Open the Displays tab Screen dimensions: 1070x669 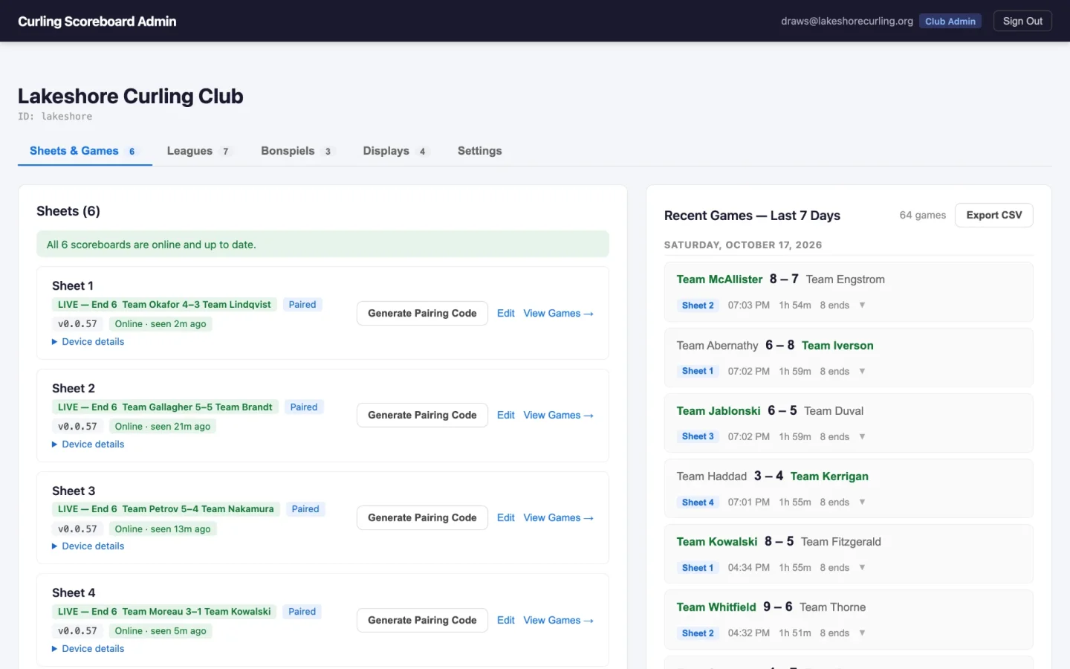[395, 151]
